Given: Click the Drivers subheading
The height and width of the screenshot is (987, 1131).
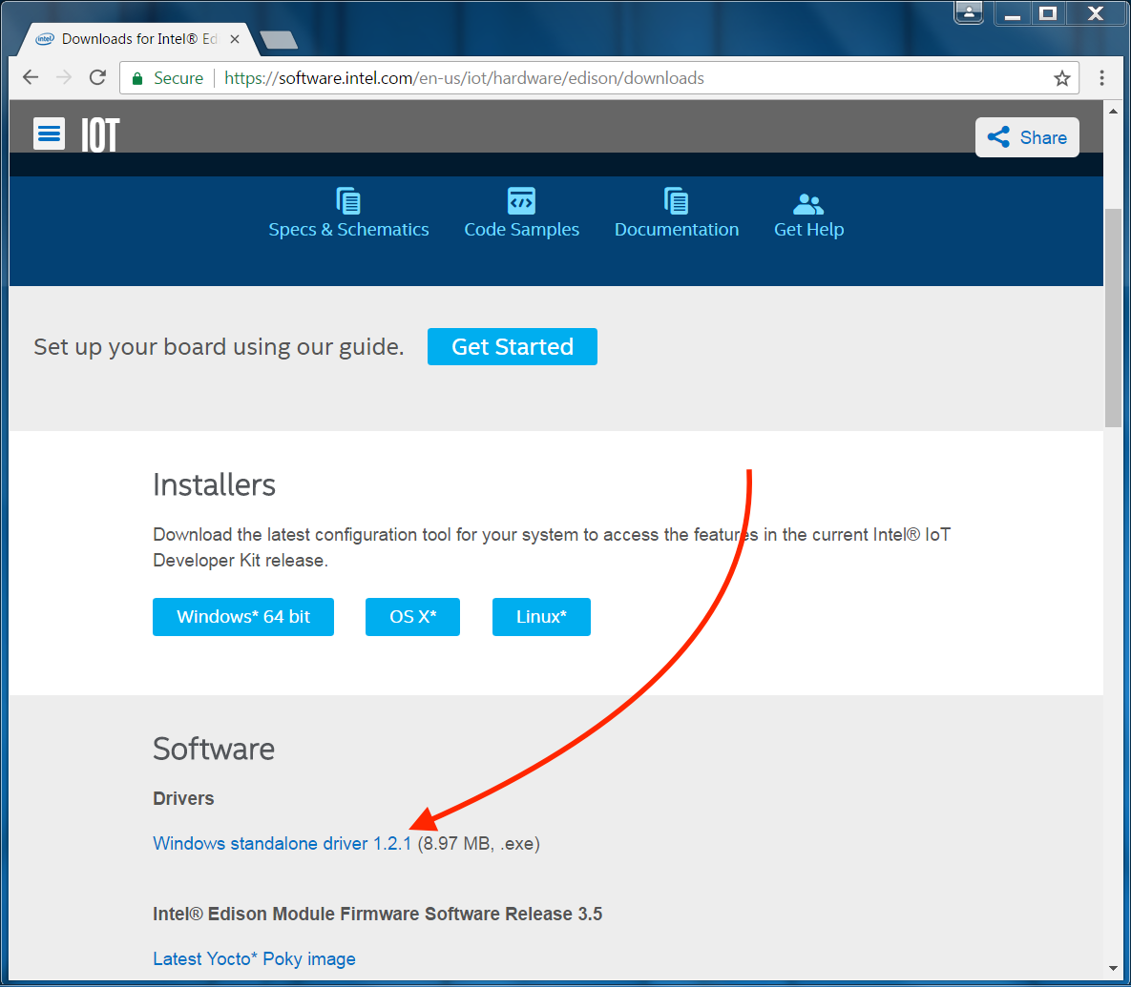Looking at the screenshot, I should (183, 798).
